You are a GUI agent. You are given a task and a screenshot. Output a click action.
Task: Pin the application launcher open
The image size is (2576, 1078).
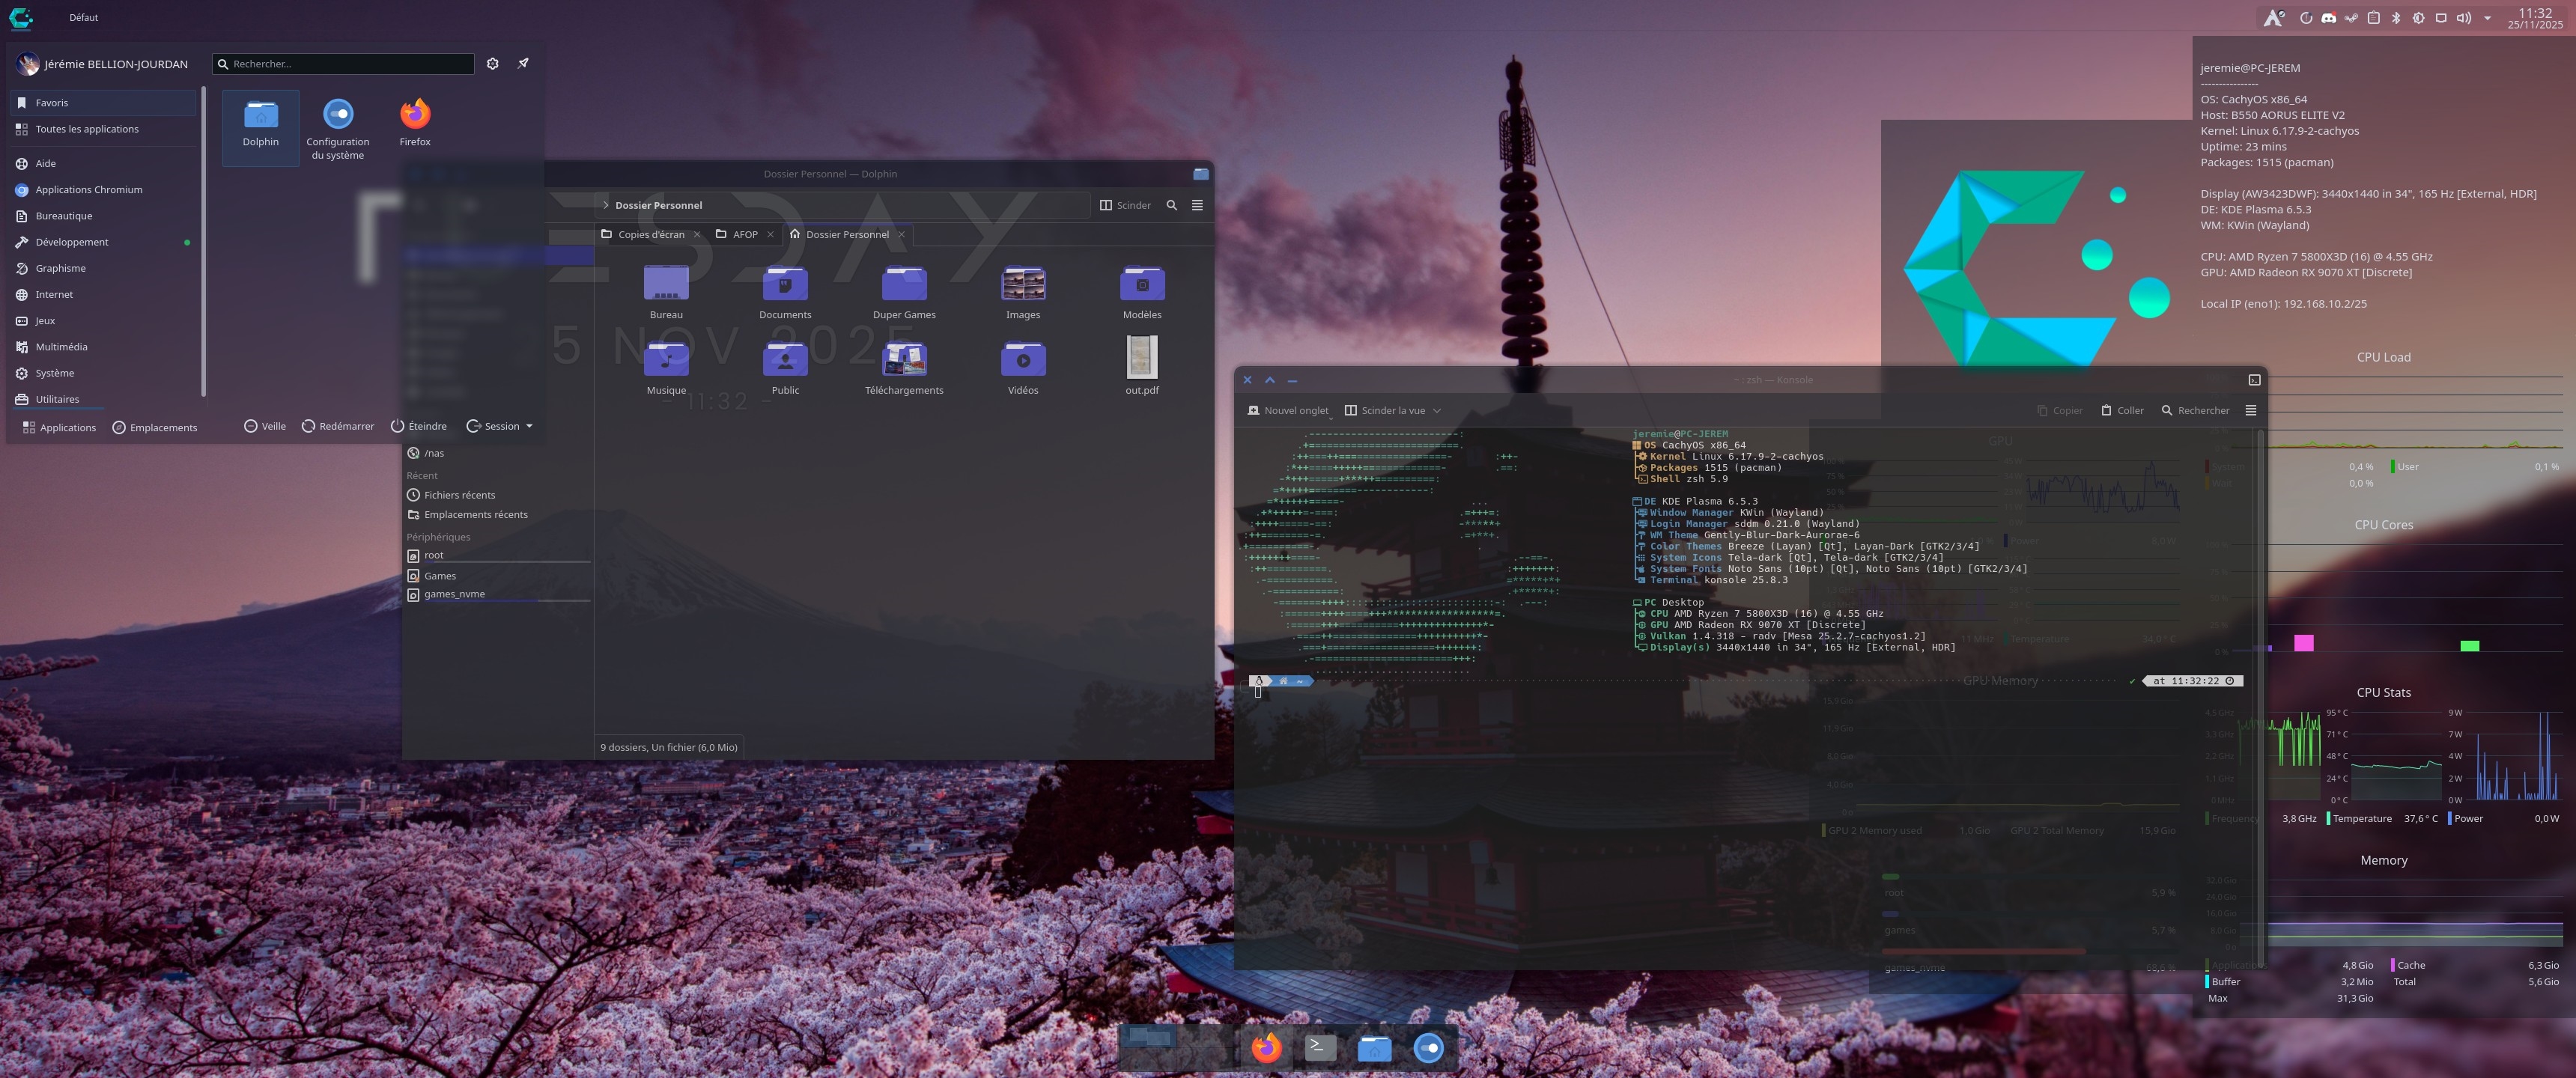click(x=523, y=63)
